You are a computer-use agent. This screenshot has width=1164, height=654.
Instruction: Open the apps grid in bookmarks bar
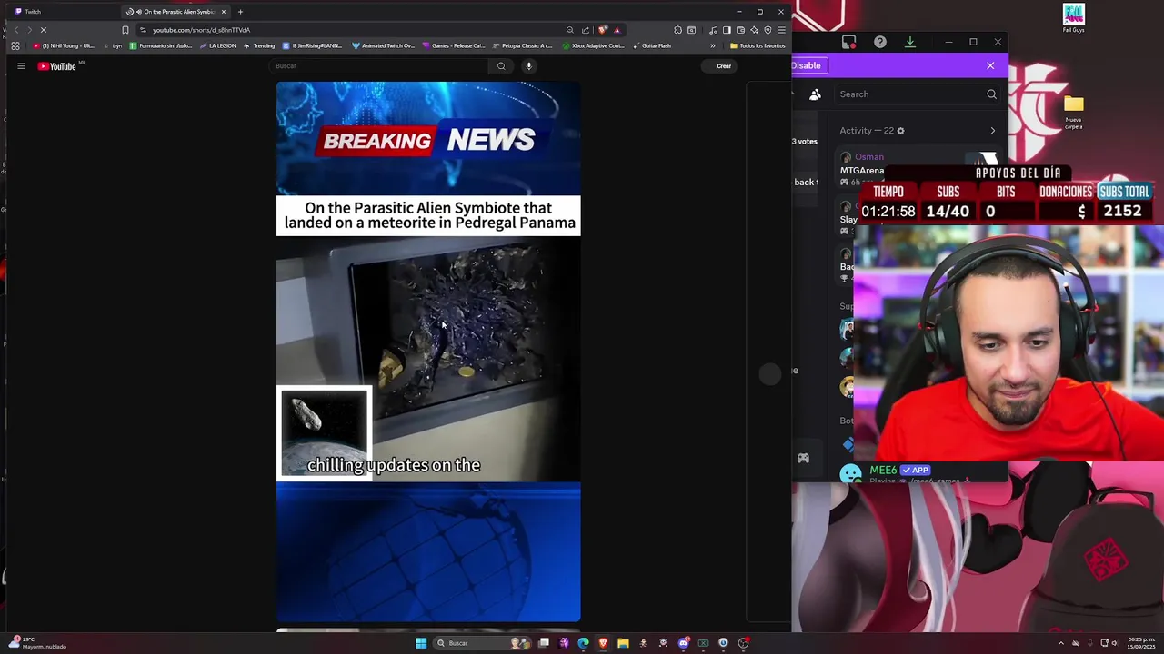click(x=15, y=45)
